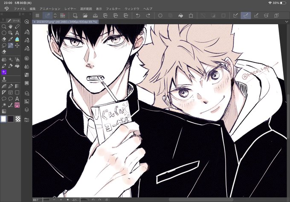Open the Sub Tool palette icon
The width and height of the screenshot is (290, 202).
click(x=27, y=32)
